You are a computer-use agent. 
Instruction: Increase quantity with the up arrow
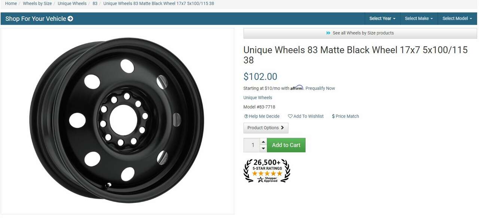tap(263, 142)
